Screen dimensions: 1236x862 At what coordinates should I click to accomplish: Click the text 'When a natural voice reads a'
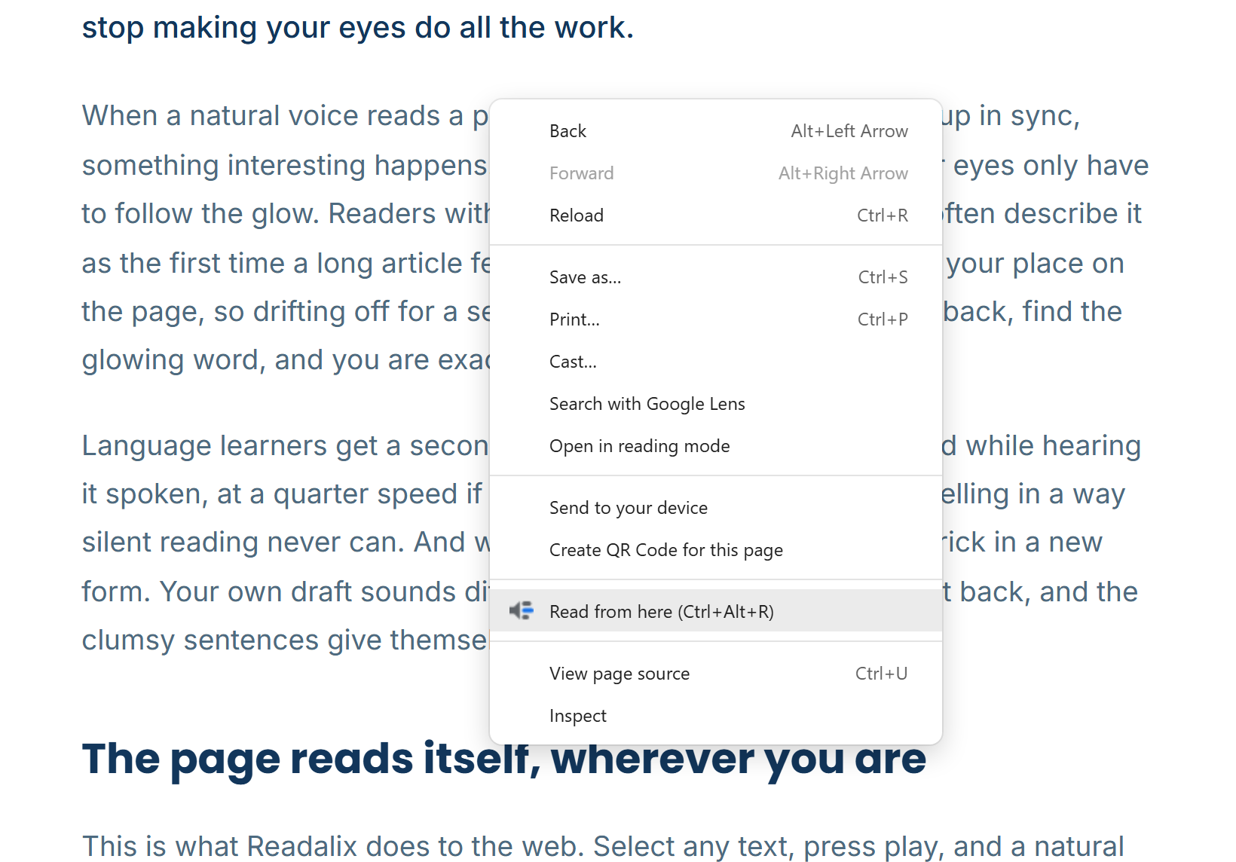point(273,116)
